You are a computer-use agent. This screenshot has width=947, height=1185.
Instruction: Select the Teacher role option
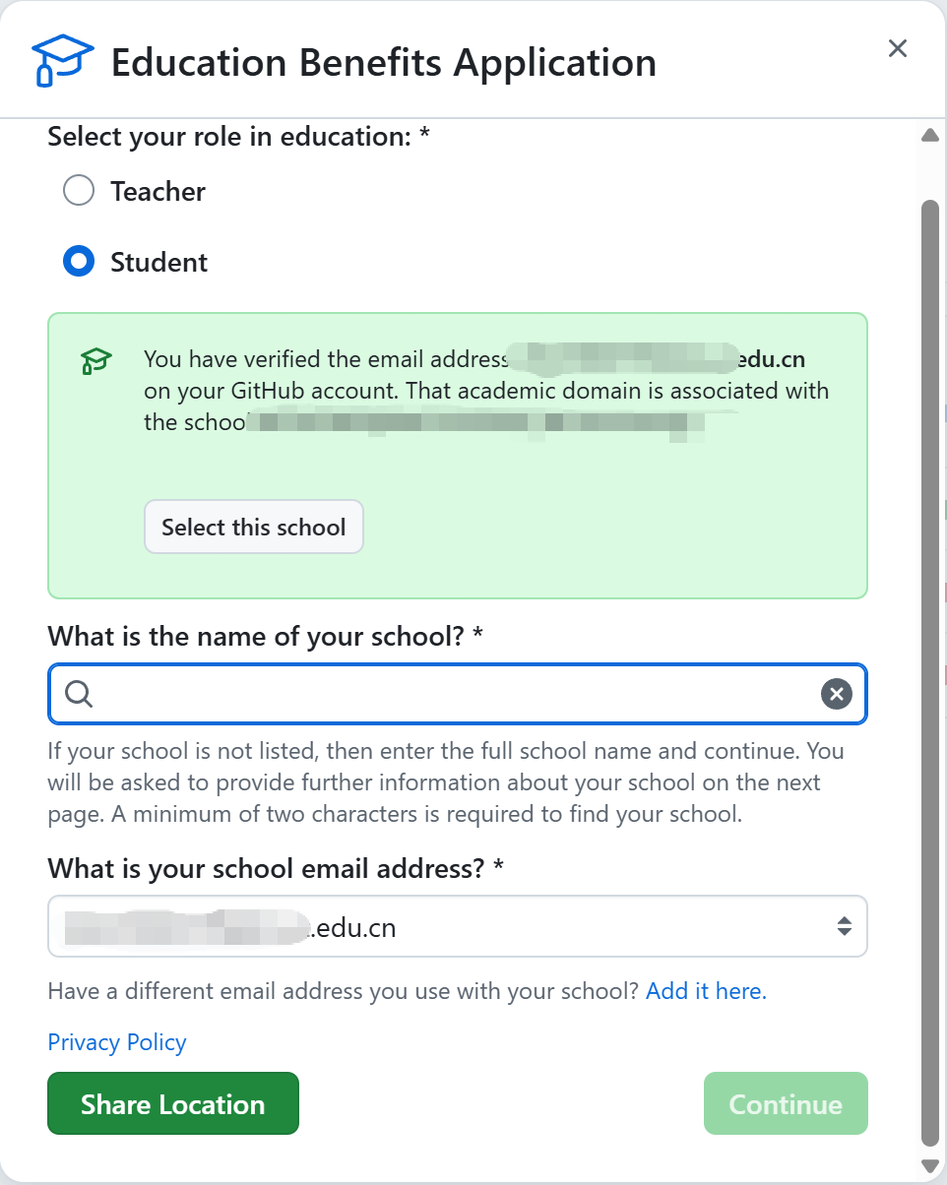click(x=78, y=190)
